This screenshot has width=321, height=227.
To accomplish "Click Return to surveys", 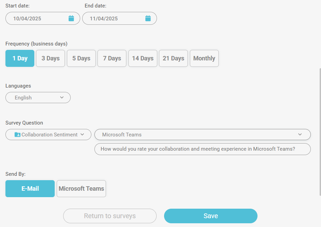I will click(x=110, y=216).
